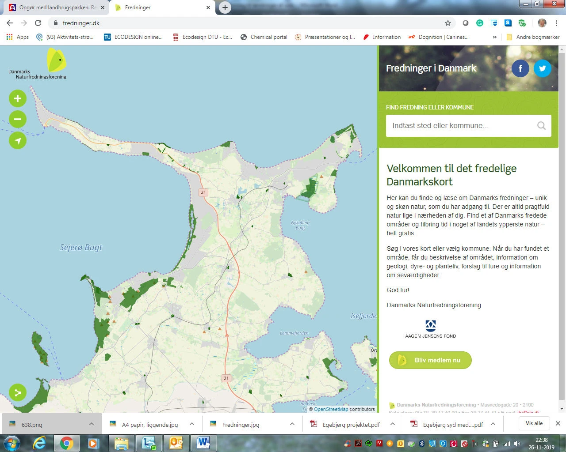Image resolution: width=566 pixels, height=452 pixels.
Task: Go back to the previous page
Action: [x=10, y=23]
